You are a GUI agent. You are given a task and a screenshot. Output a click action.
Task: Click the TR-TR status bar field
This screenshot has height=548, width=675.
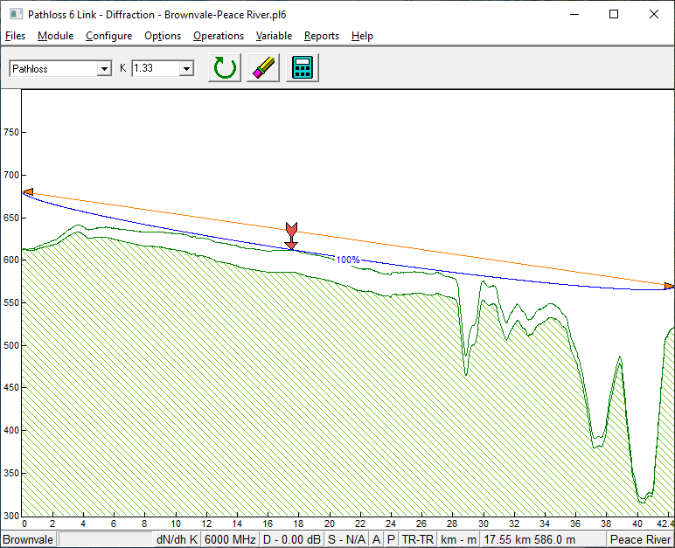pyautogui.click(x=417, y=540)
